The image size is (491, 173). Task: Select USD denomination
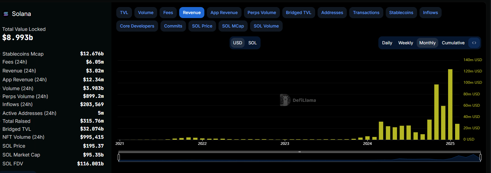coord(238,43)
